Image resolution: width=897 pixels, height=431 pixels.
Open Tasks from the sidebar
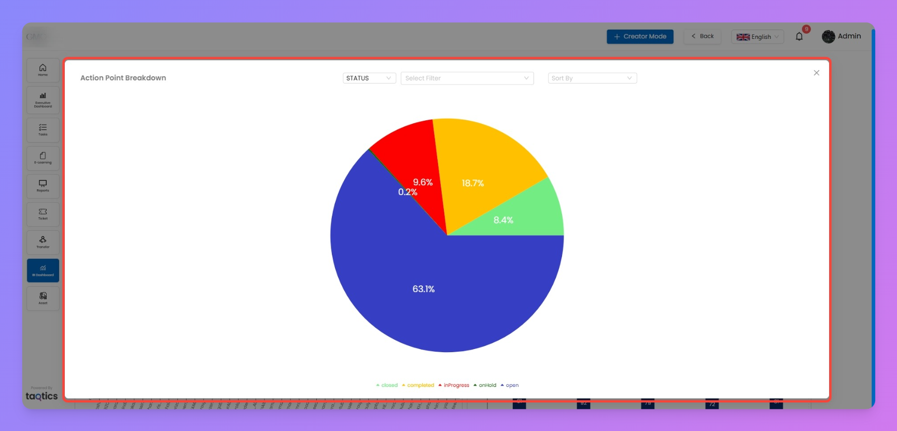tap(43, 130)
